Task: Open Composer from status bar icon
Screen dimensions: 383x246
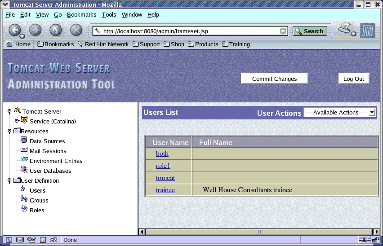Action: click(x=31, y=240)
